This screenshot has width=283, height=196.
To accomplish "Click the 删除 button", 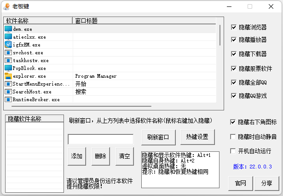I will [100, 156].
